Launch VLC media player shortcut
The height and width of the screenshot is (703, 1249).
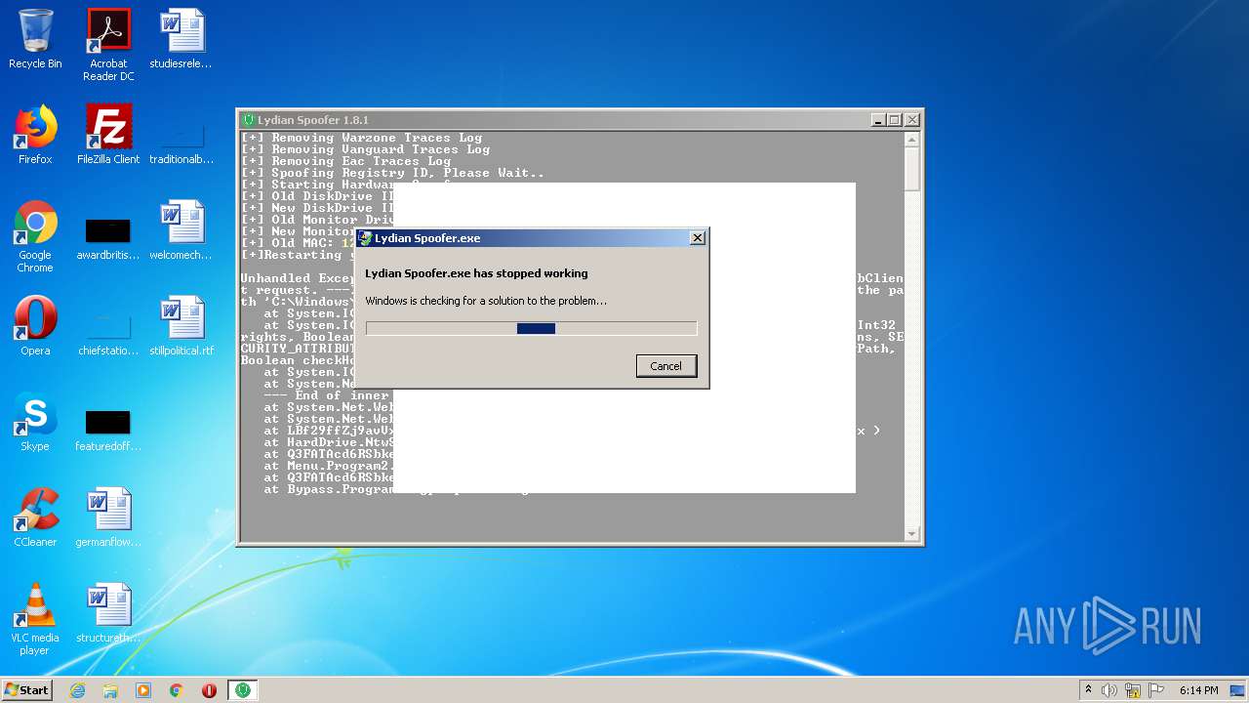pyautogui.click(x=35, y=619)
